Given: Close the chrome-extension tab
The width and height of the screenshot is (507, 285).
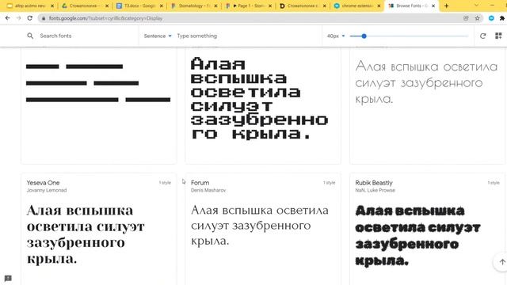Looking at the screenshot, I should (x=379, y=6).
